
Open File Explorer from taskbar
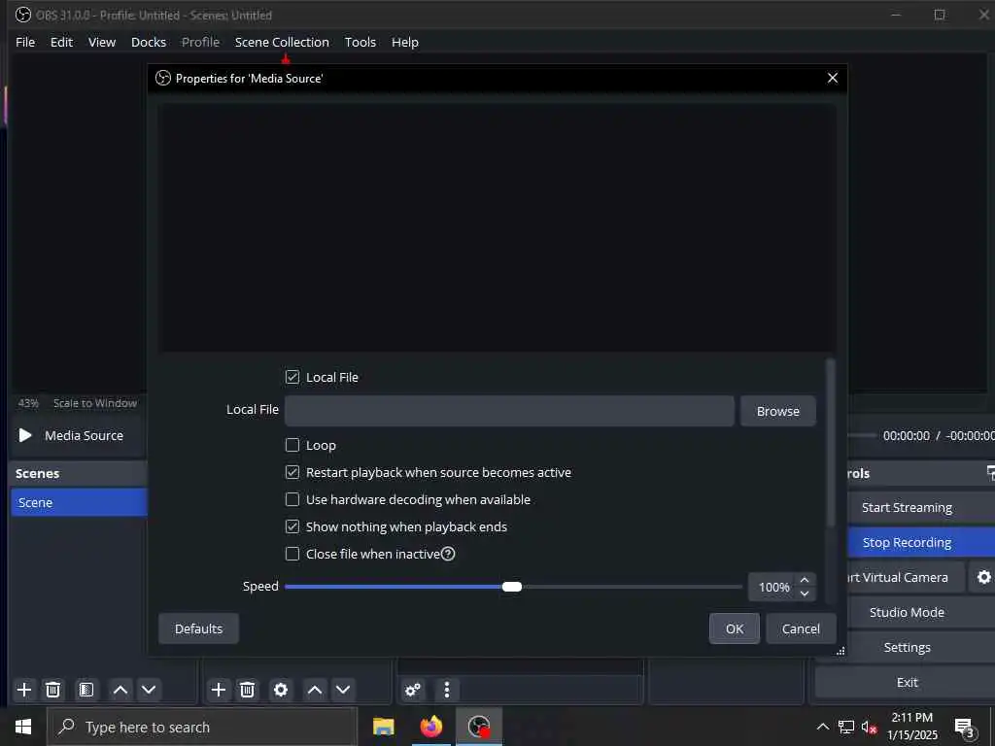click(x=383, y=727)
